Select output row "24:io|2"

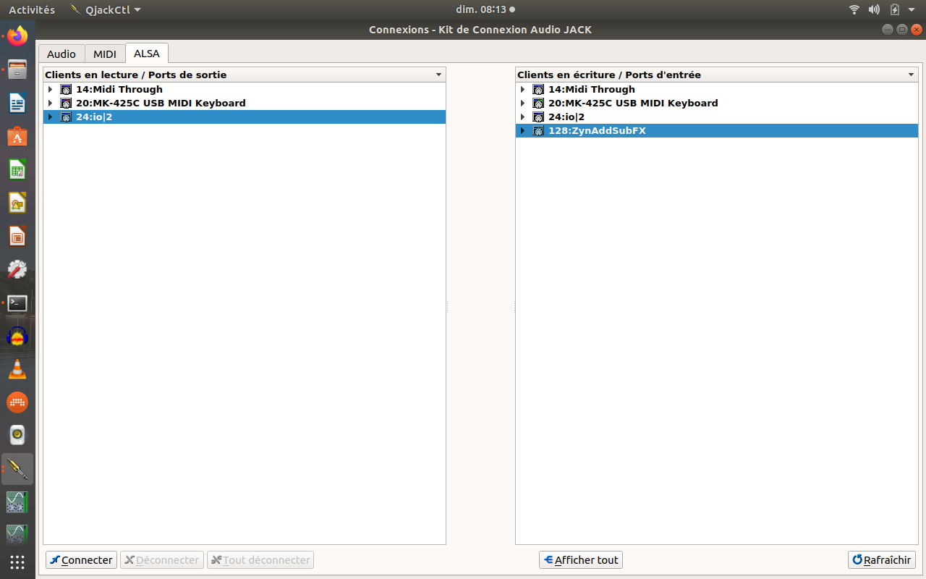coord(245,117)
